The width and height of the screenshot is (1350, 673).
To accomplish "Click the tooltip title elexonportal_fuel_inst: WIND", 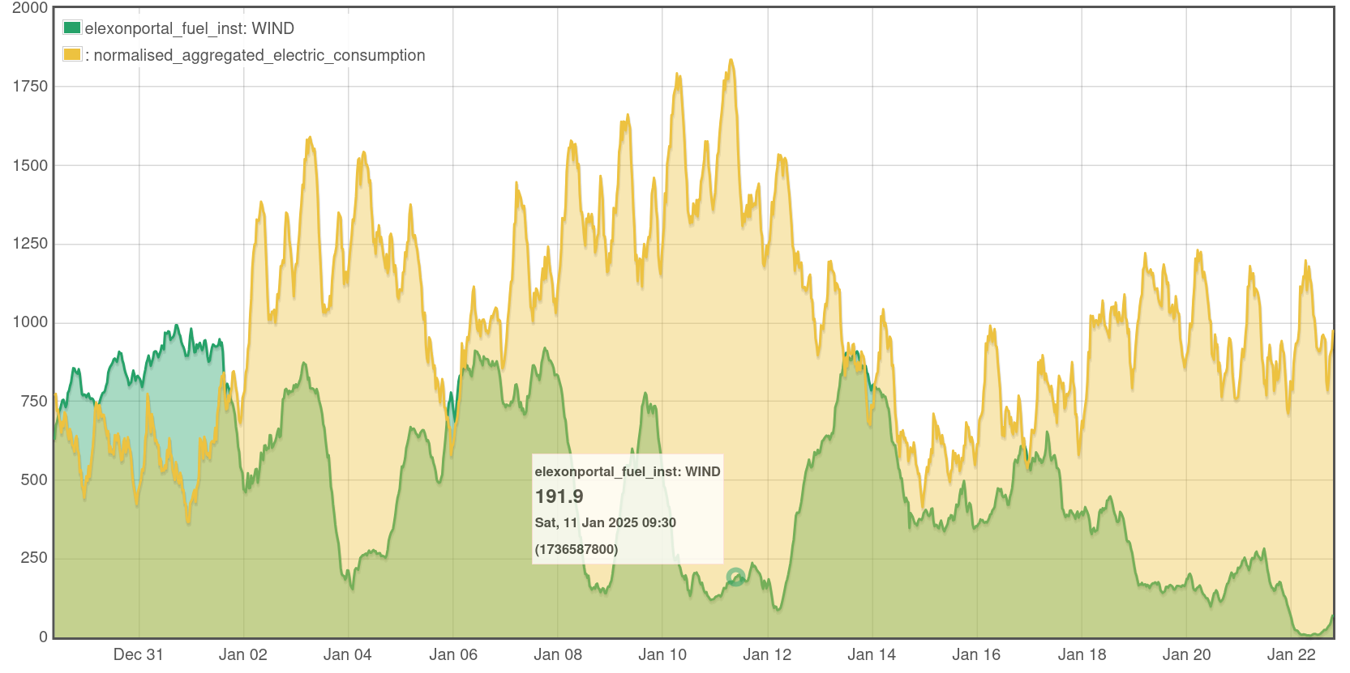I will point(627,471).
